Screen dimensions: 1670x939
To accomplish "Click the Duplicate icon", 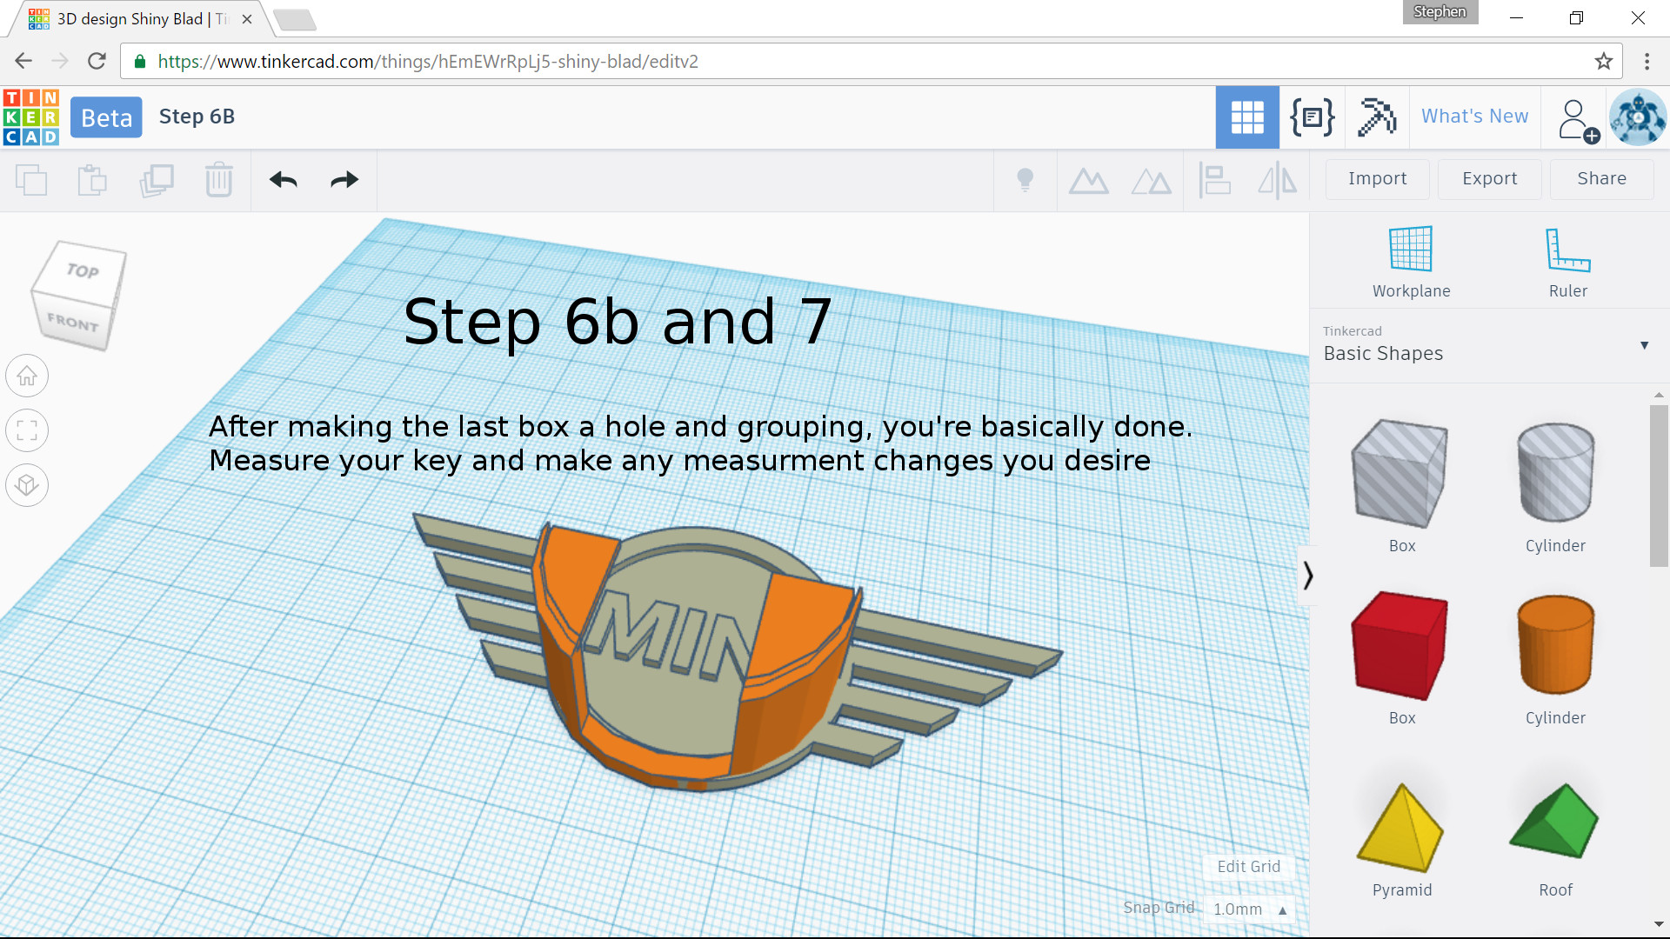I will click(x=157, y=180).
